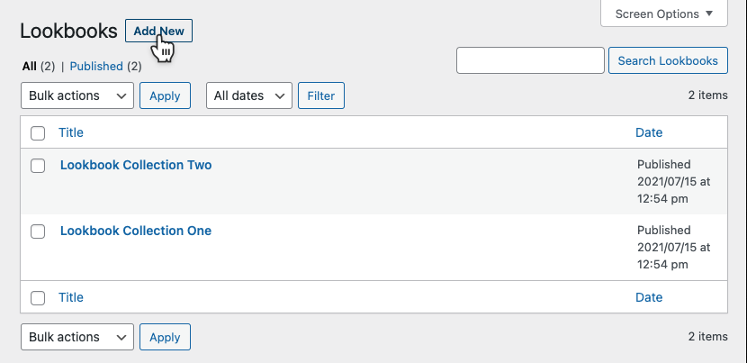
Task: Toggle the header select-all checkbox
Action: (38, 133)
